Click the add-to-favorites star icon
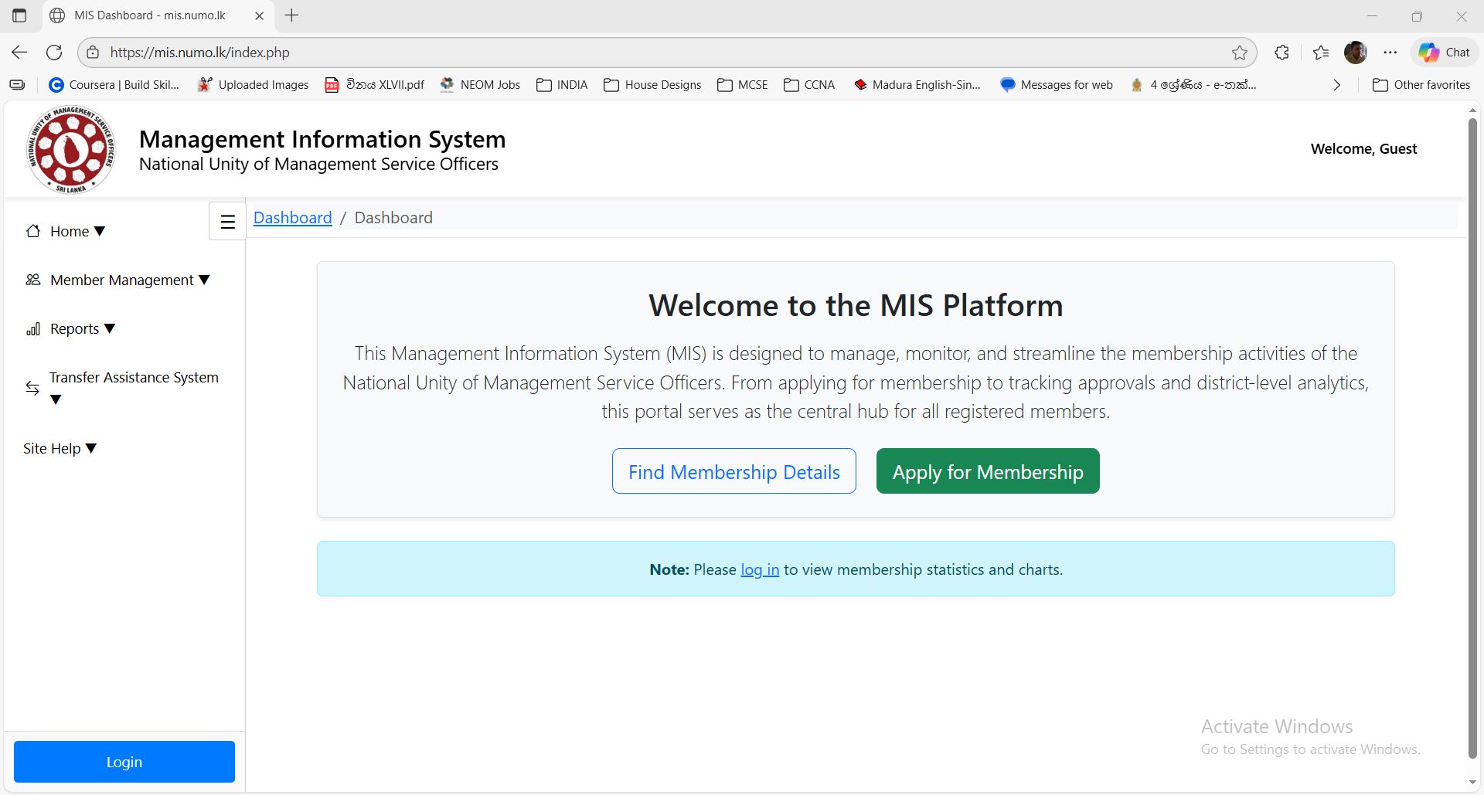 [x=1240, y=52]
